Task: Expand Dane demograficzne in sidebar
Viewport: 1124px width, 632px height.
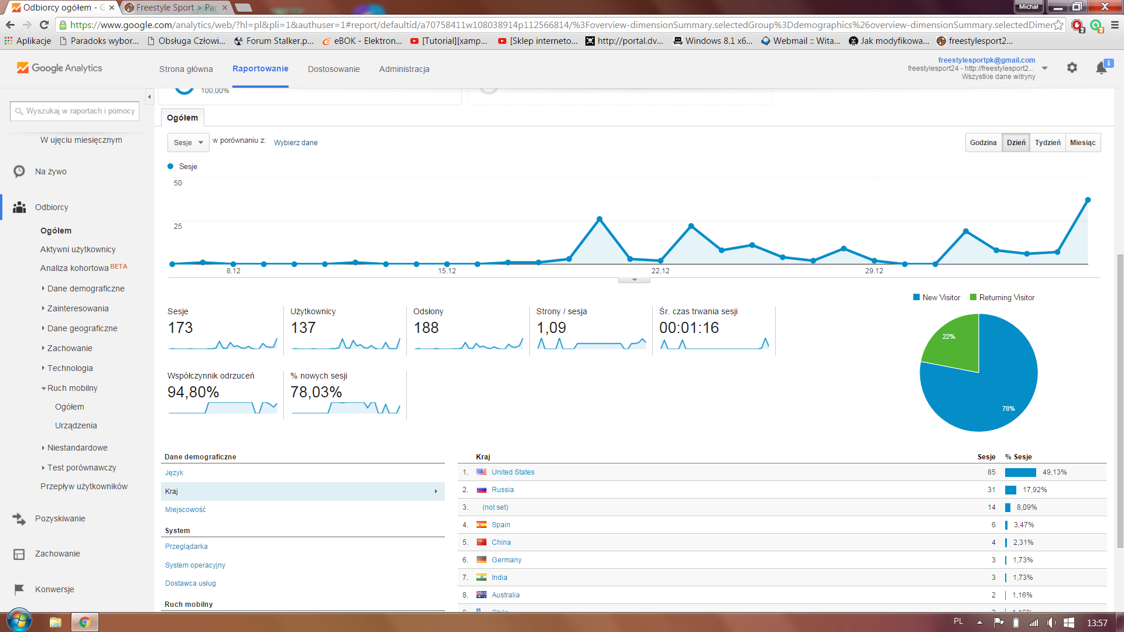Action: [85, 288]
